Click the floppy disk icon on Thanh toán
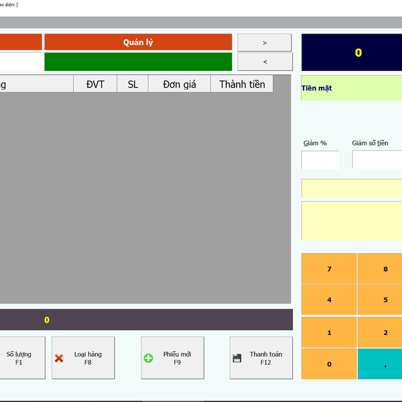 point(237,358)
